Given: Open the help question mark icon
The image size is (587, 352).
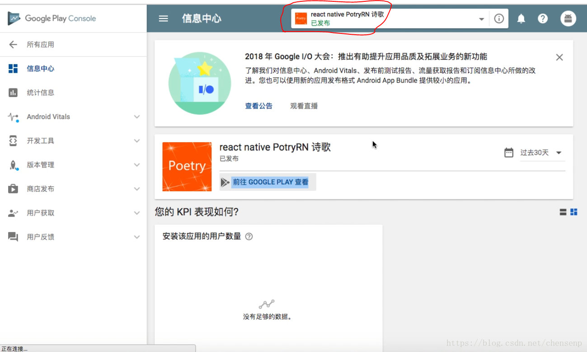Looking at the screenshot, I should pyautogui.click(x=543, y=19).
